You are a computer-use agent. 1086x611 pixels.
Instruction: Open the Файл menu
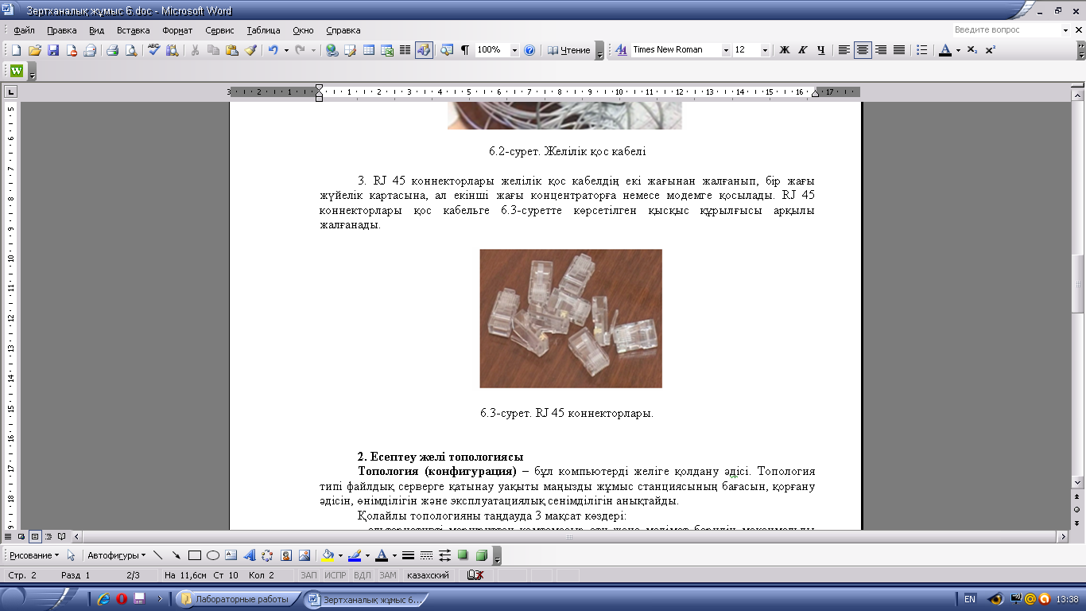click(x=24, y=30)
